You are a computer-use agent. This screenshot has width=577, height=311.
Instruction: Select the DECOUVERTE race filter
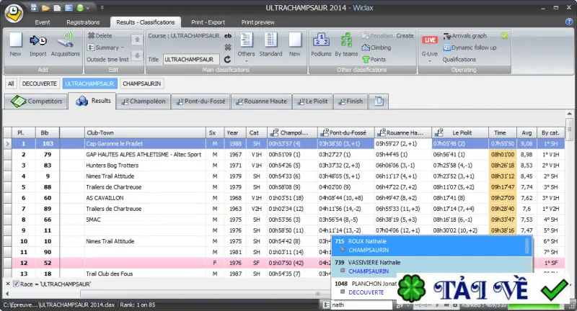tap(40, 84)
